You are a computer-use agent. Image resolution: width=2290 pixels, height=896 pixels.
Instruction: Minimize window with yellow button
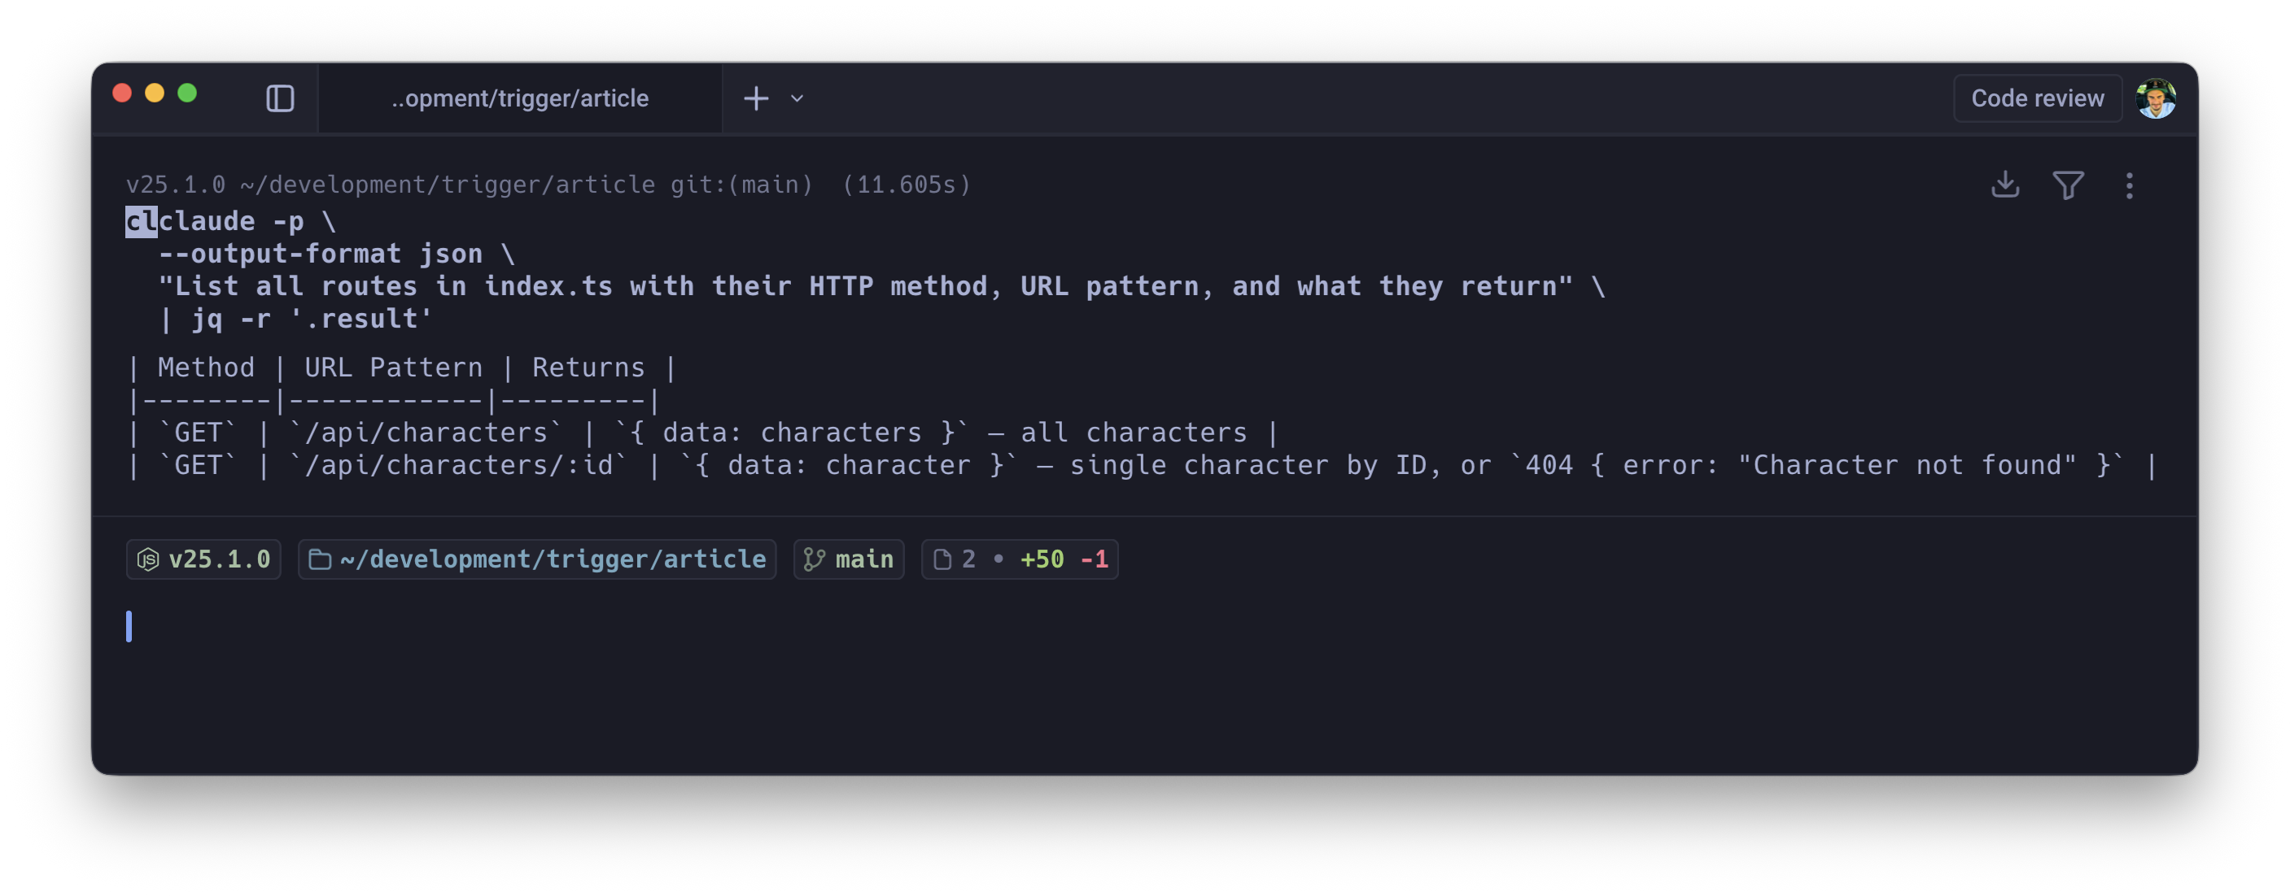click(155, 93)
